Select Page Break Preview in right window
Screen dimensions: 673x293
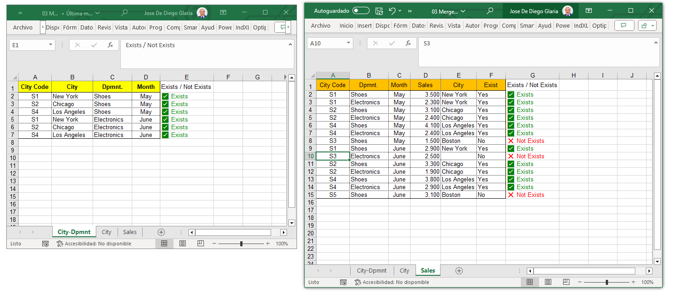coord(566,282)
